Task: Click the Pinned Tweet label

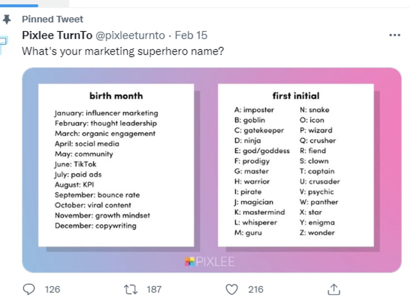Action: click(53, 19)
